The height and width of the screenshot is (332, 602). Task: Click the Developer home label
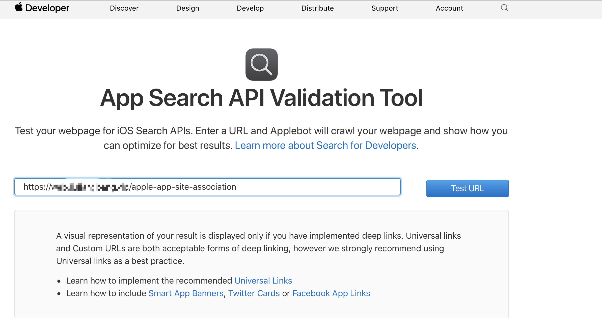[47, 8]
